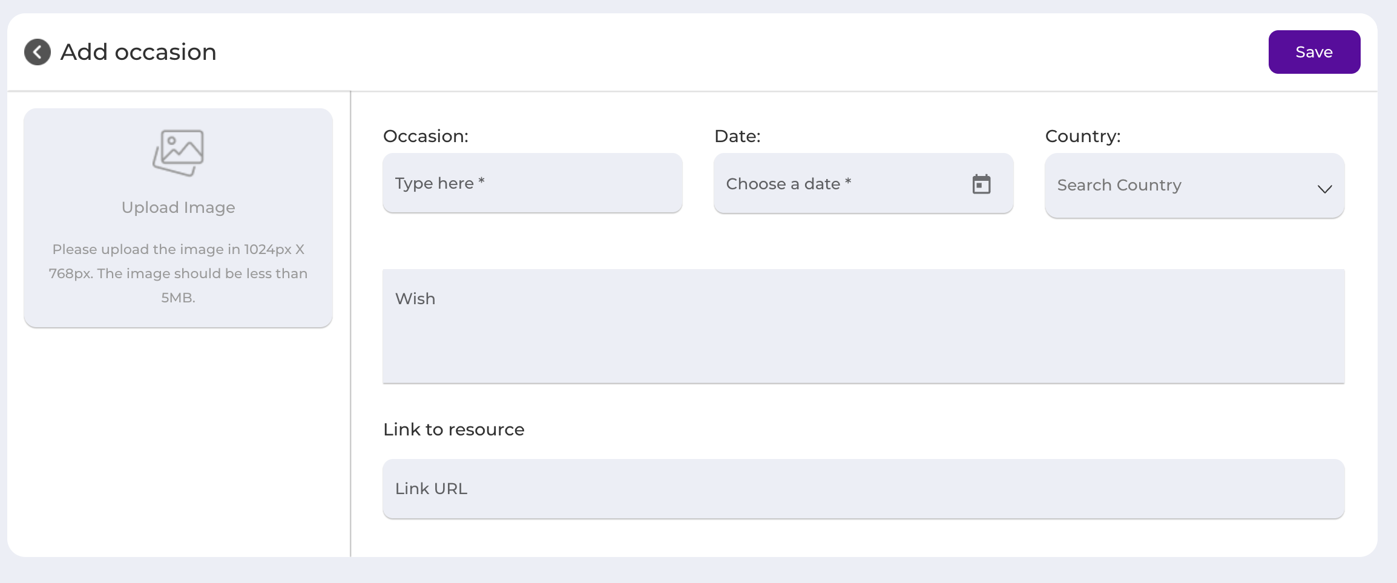Click the Link URL input box
The width and height of the screenshot is (1397, 583).
(x=863, y=489)
